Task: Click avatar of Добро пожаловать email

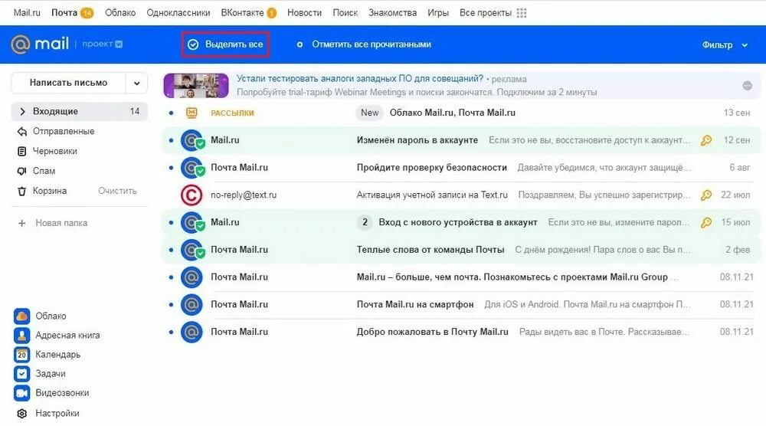Action: pyautogui.click(x=191, y=332)
